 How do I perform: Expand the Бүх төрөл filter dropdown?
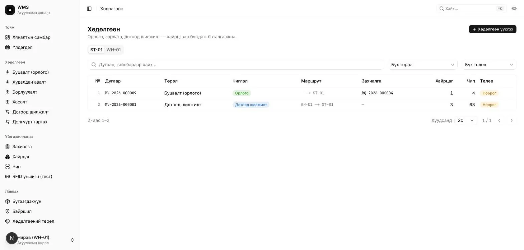[423, 65]
